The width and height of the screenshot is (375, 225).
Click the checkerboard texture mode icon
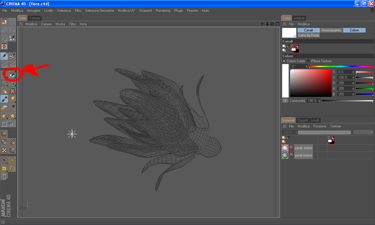click(4, 150)
